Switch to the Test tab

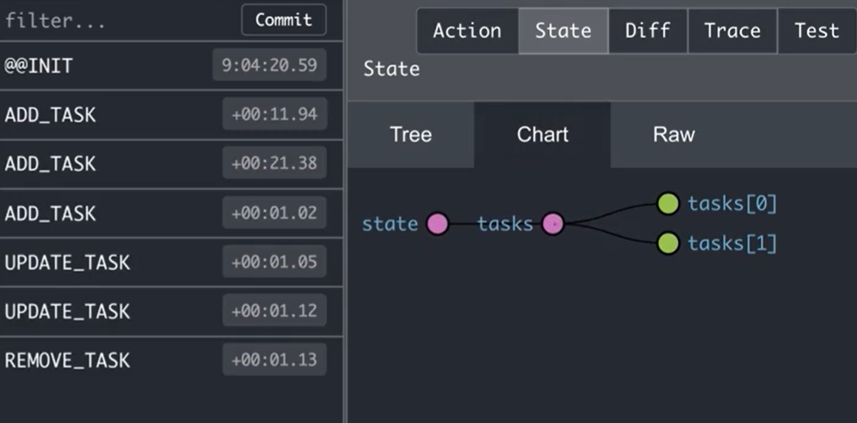tap(817, 31)
